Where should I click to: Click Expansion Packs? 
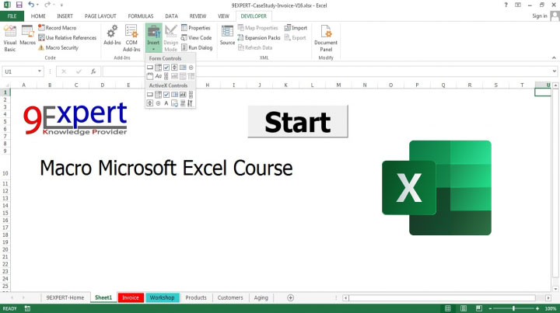(x=259, y=38)
